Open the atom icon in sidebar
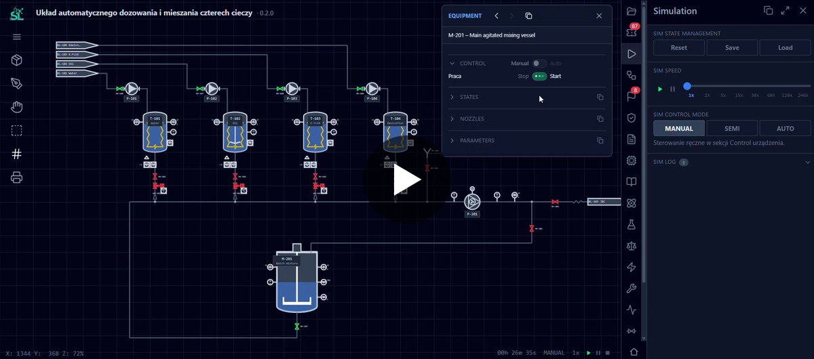 click(632, 203)
